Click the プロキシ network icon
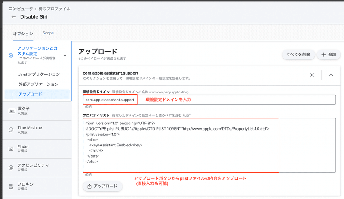 pyautogui.click(x=11, y=187)
